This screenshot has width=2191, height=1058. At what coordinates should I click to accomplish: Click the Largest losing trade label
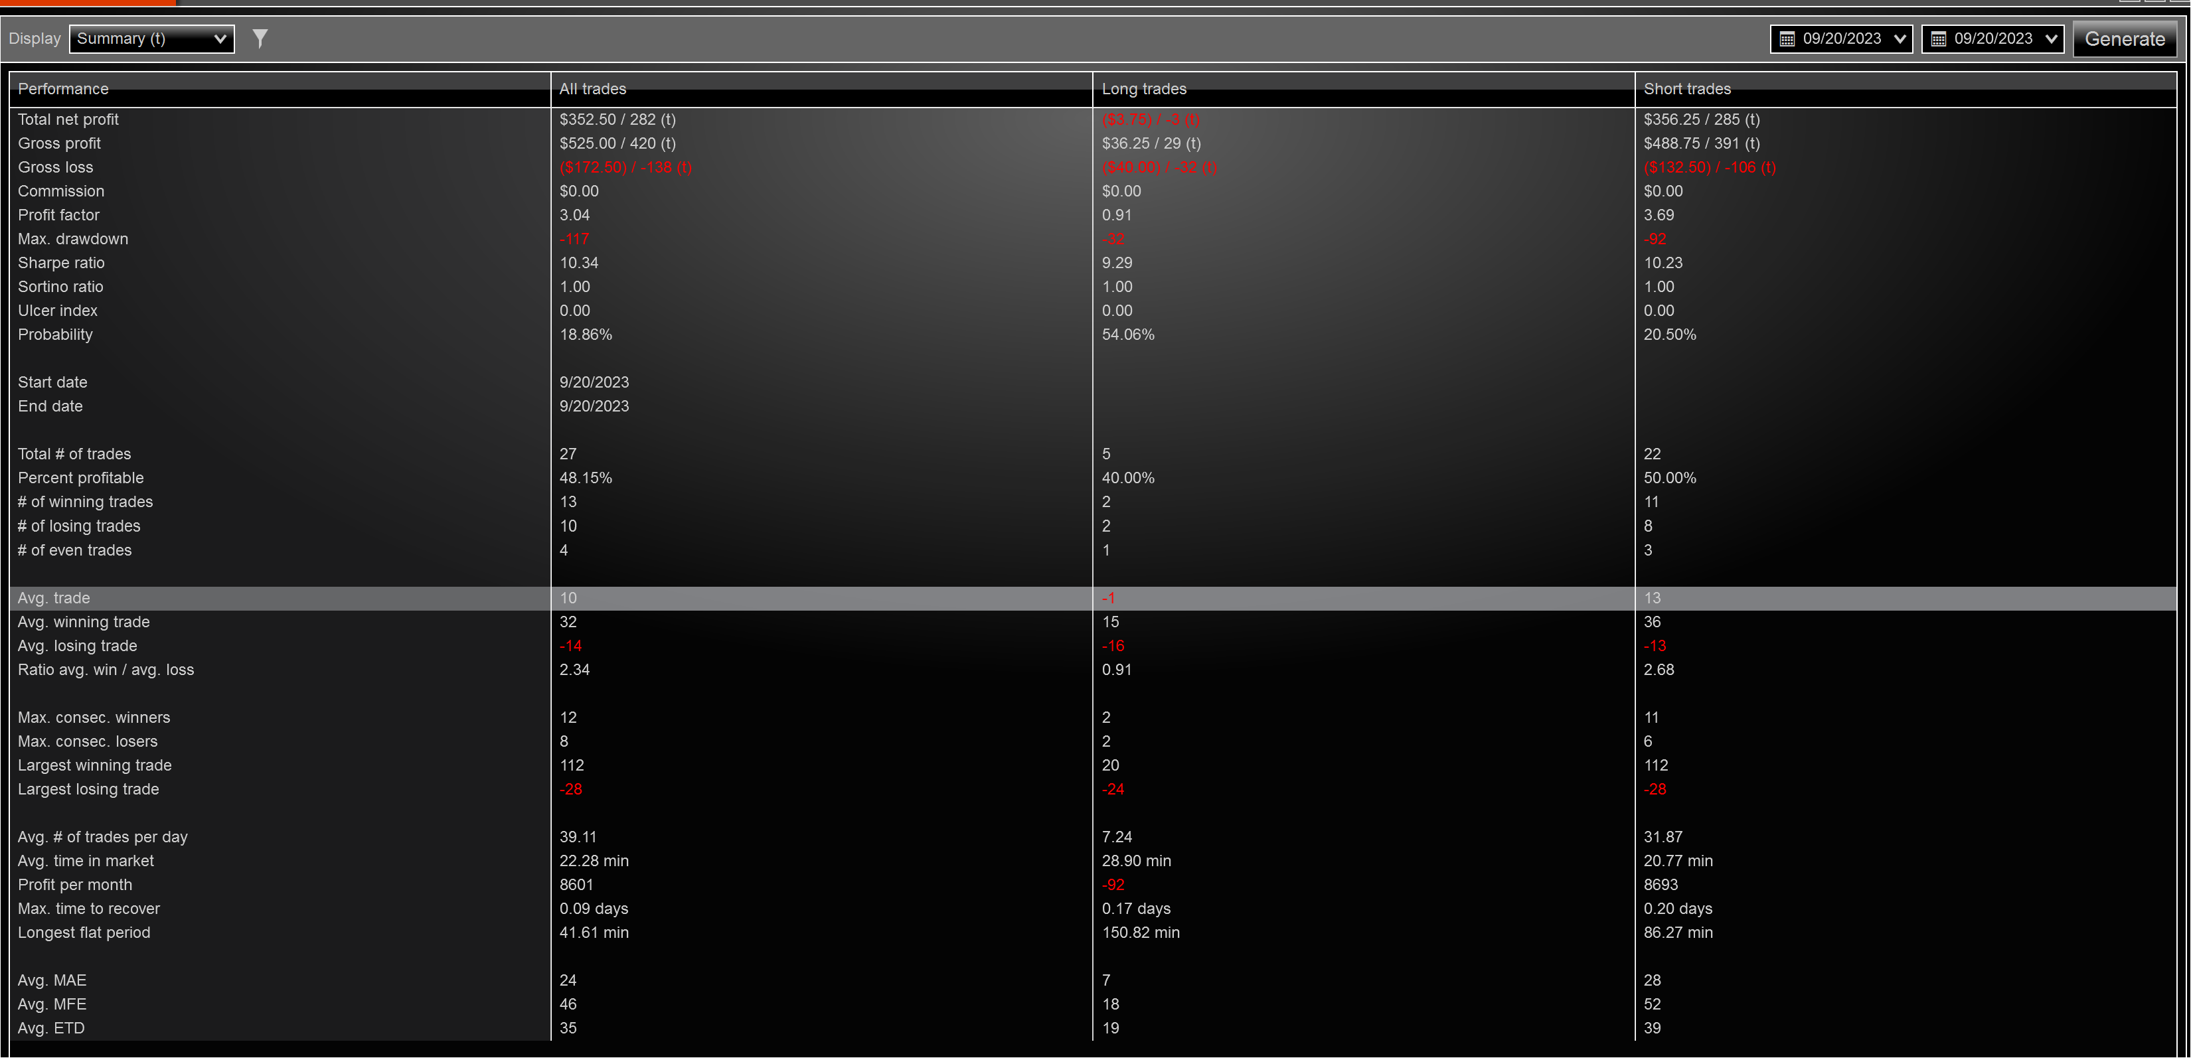tap(88, 789)
